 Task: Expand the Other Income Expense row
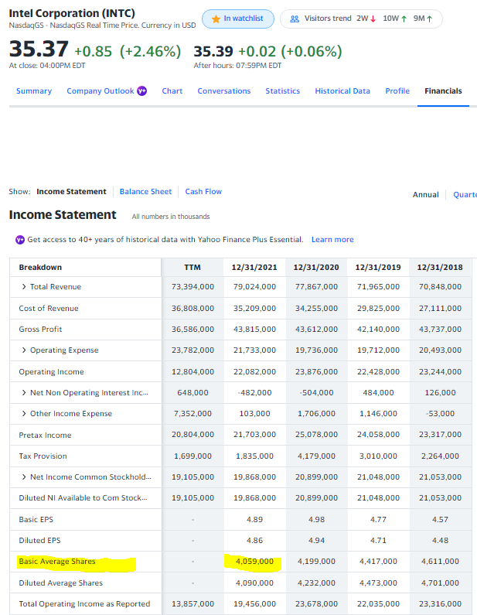(x=24, y=414)
